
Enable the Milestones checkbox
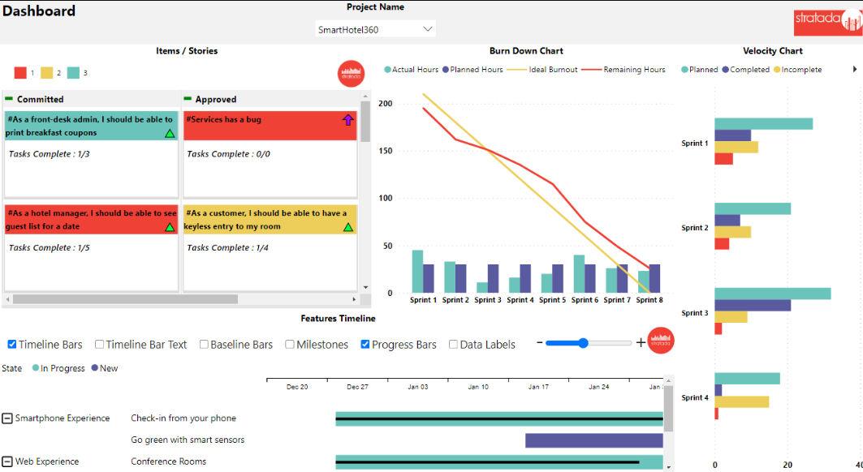pos(289,344)
